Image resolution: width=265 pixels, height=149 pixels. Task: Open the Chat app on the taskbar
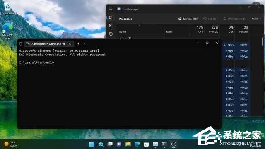[x=119, y=144]
